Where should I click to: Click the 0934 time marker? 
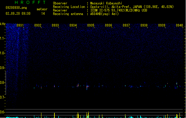(x=73, y=25)
